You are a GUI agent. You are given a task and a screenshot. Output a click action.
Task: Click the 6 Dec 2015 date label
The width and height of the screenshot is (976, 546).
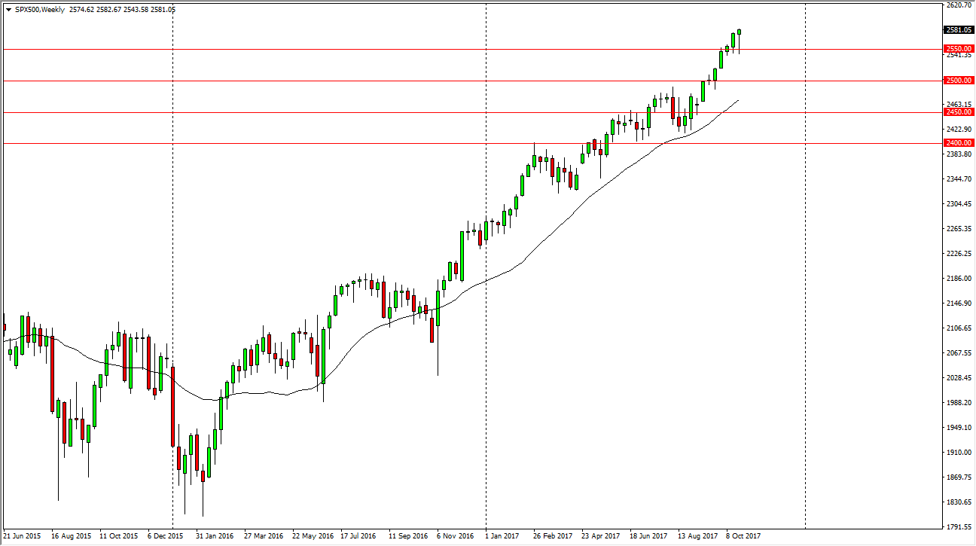coord(165,537)
